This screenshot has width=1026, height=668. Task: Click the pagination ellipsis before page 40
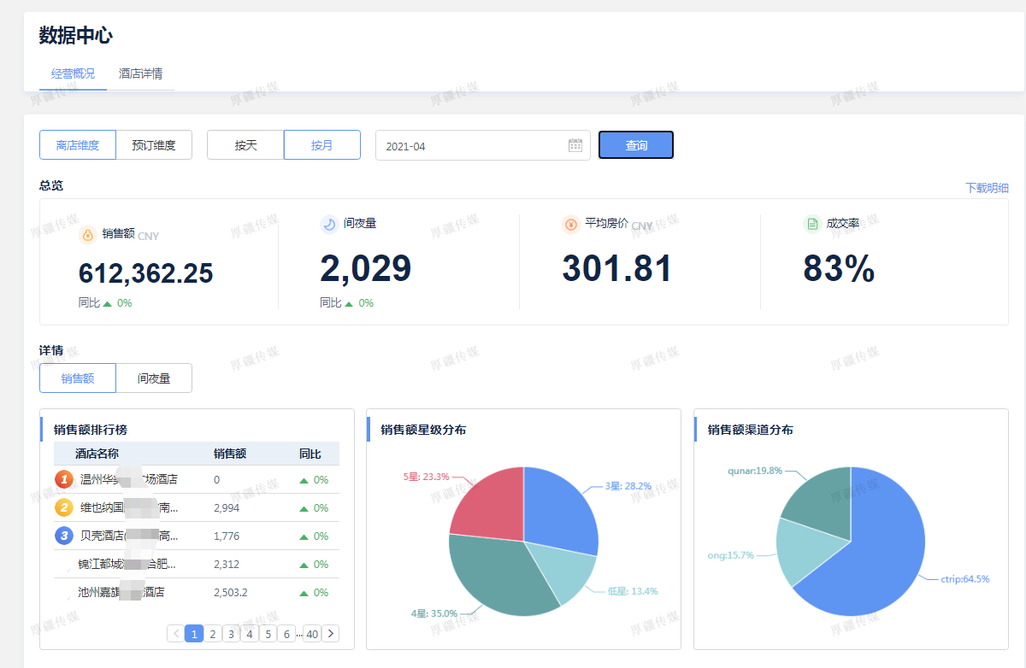point(298,633)
